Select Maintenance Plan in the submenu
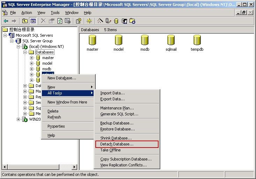 point(127,108)
